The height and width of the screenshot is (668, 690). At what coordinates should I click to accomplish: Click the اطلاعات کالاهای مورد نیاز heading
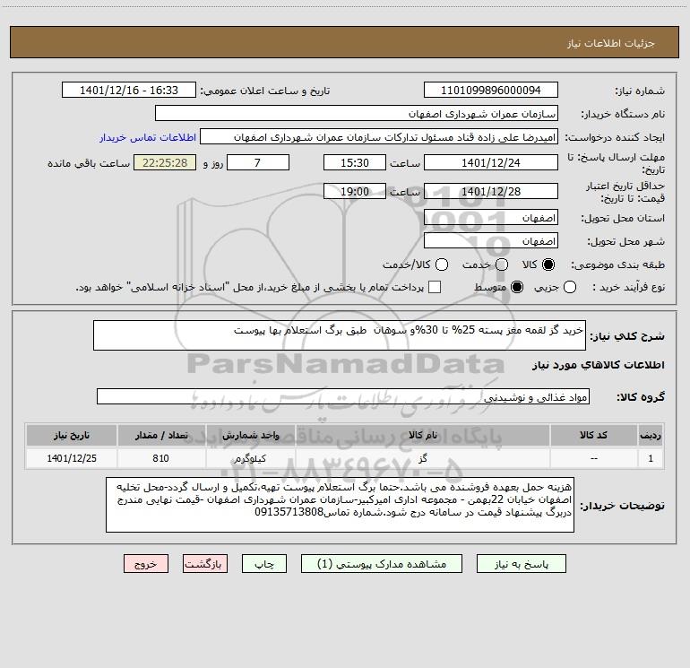[599, 365]
